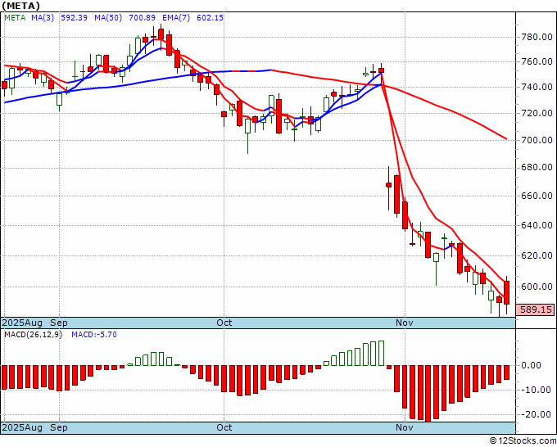This screenshot has height=447, width=557.
Task: Click 2025Aug on the MACD panel date axis
Action: pyautogui.click(x=22, y=427)
